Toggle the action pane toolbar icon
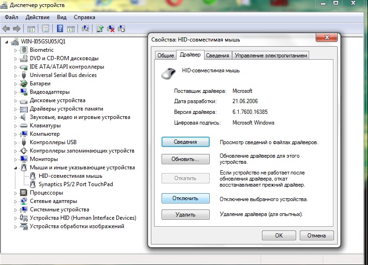The height and width of the screenshot is (265, 368). click(x=71, y=29)
